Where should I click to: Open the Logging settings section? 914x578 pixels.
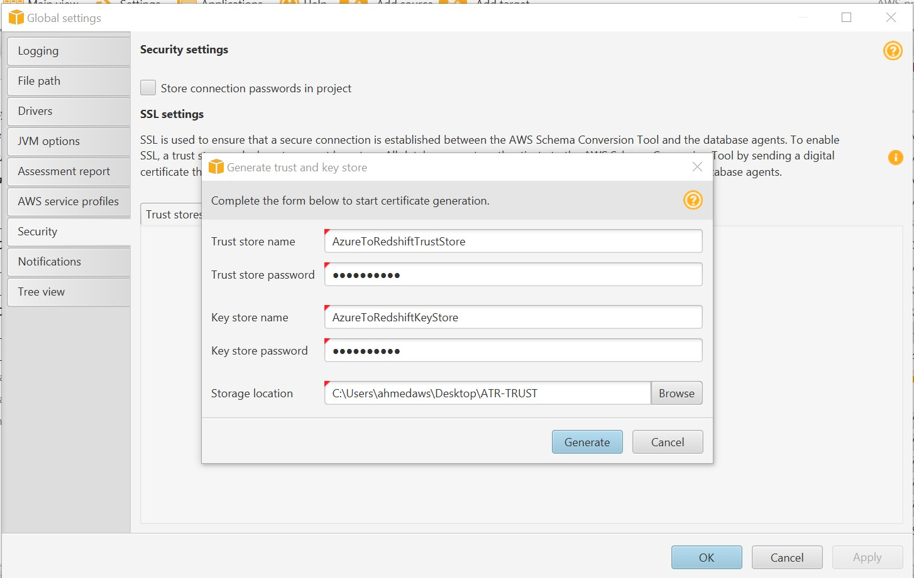(69, 51)
